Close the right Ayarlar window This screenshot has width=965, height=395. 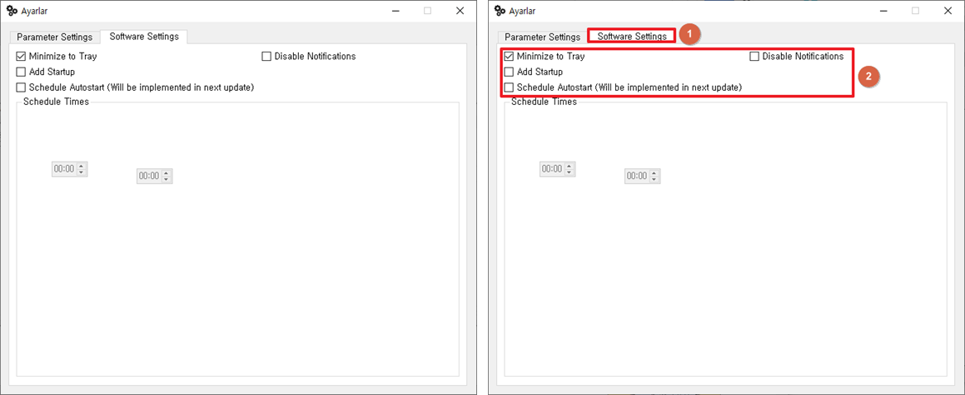[x=948, y=11]
